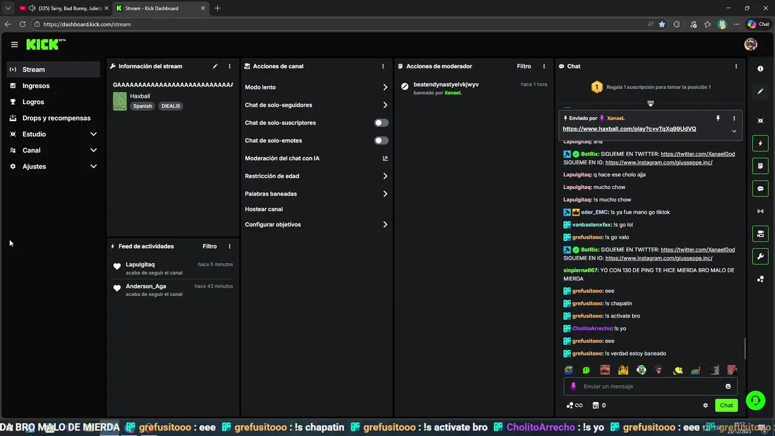Open the Copilot Chat button in the browser
This screenshot has width=775, height=436.
[758, 24]
